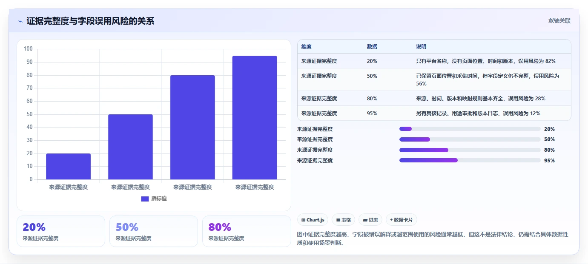Select the 表格 tag text
588x264 pixels.
click(346, 220)
